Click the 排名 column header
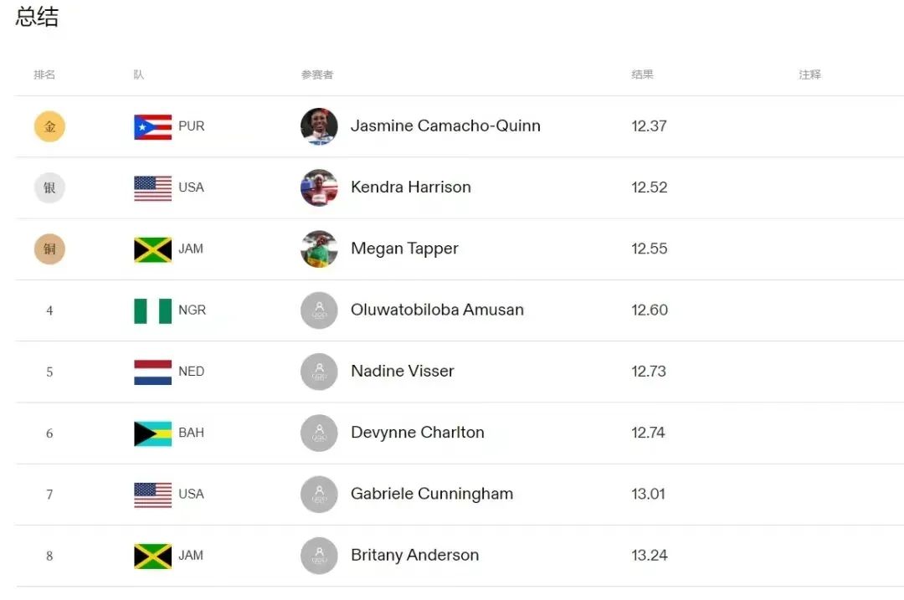904x600 pixels. [x=44, y=74]
